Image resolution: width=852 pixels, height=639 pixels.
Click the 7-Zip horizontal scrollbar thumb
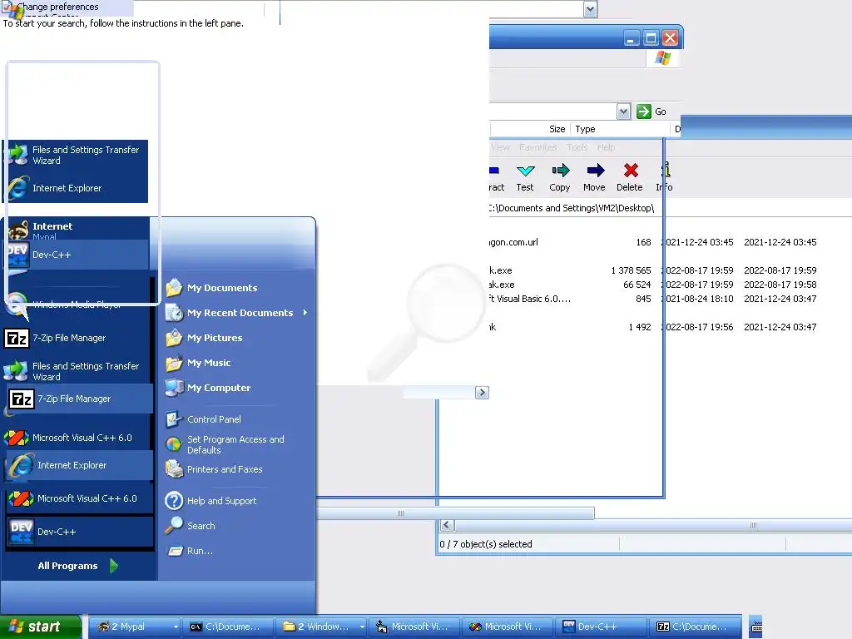pyautogui.click(x=654, y=525)
